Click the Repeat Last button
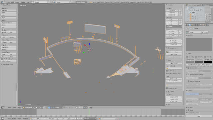Screen dimensions: 213x120 [9, 47]
